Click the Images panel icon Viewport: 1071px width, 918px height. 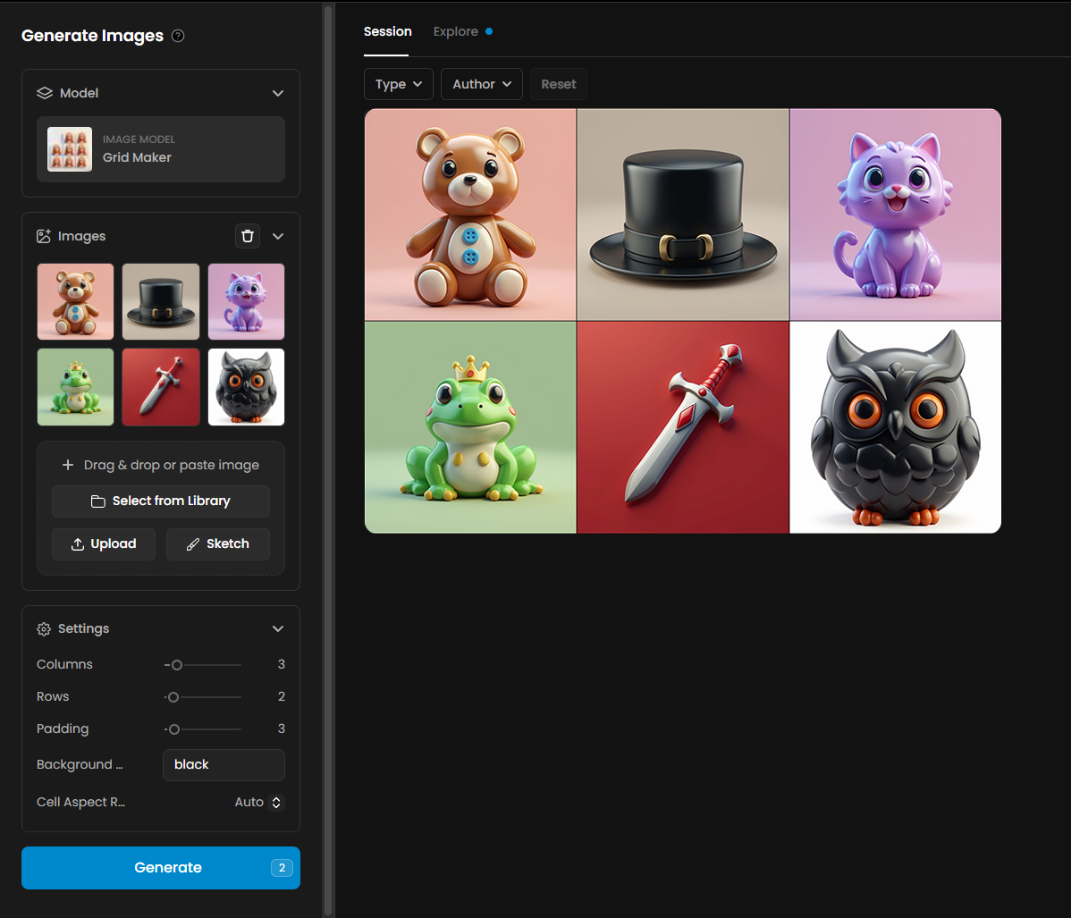(x=44, y=236)
